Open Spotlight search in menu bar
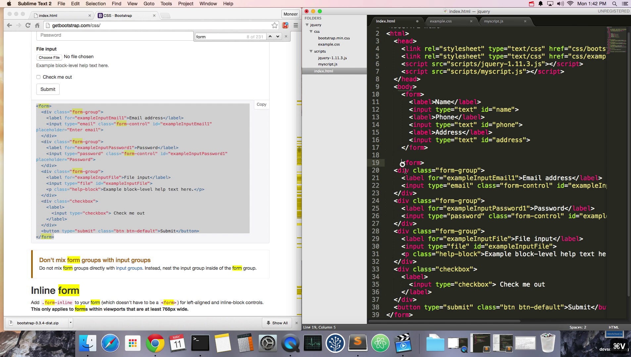Viewport: 631px width, 357px height. 614,4
